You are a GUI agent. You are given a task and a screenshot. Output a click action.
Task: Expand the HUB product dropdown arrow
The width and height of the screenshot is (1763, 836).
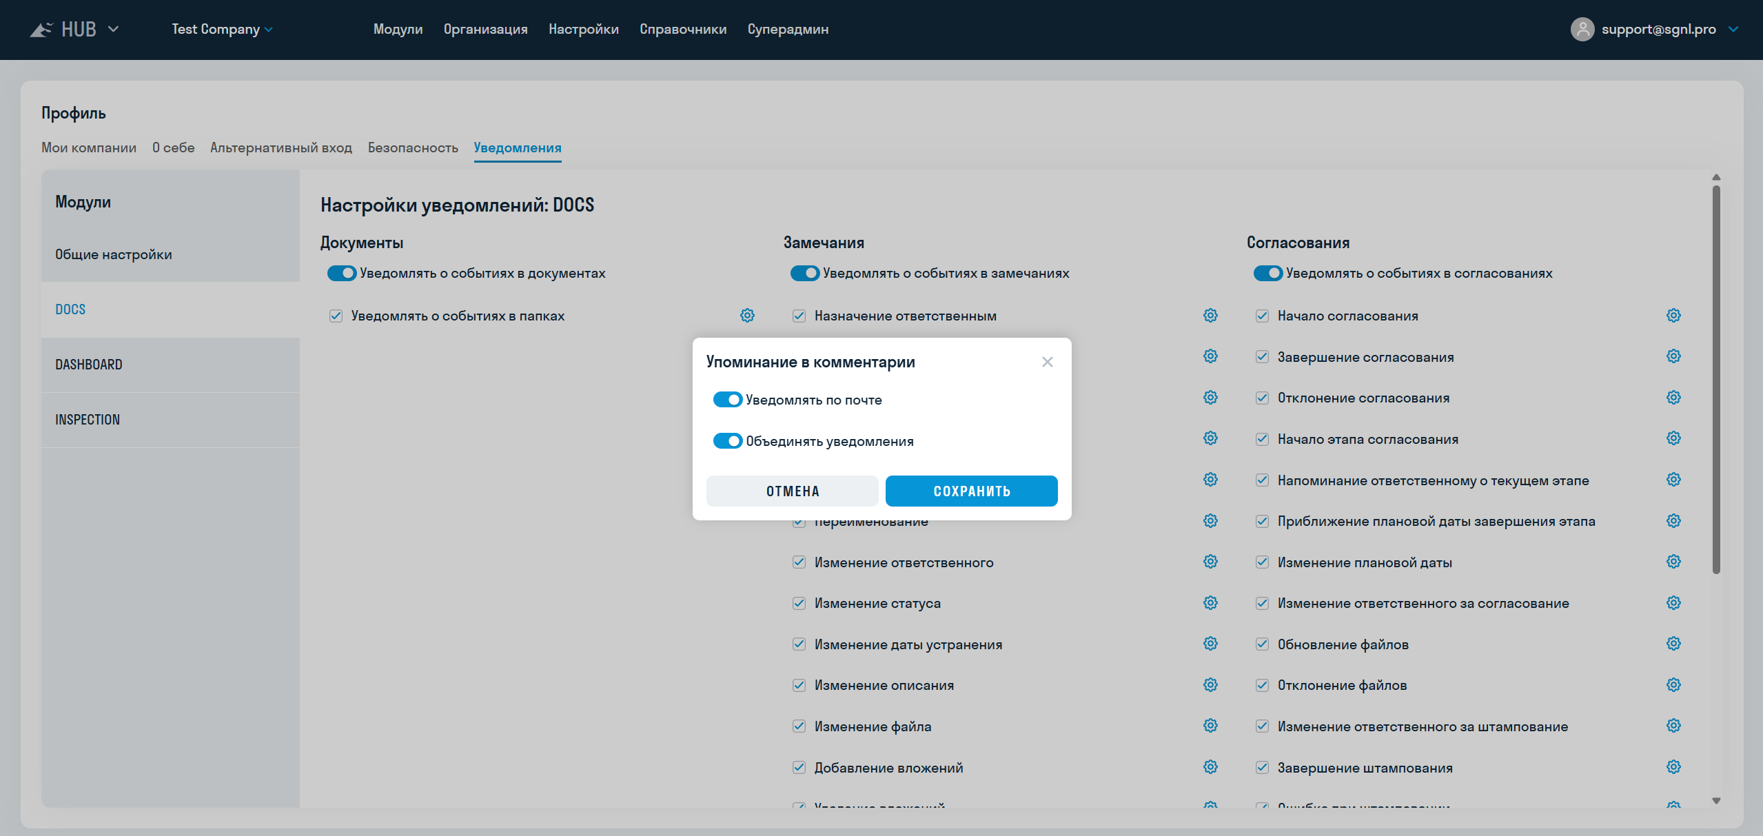pos(114,30)
